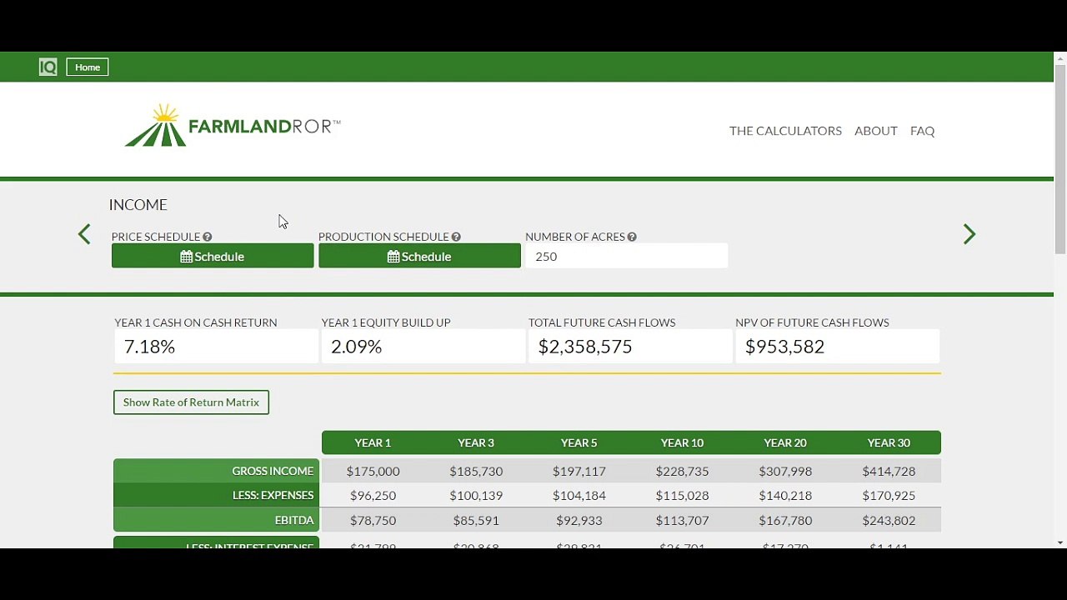Screen dimensions: 1067x600
Task: Click the GROSS INCOME row label
Action: pyautogui.click(x=216, y=471)
